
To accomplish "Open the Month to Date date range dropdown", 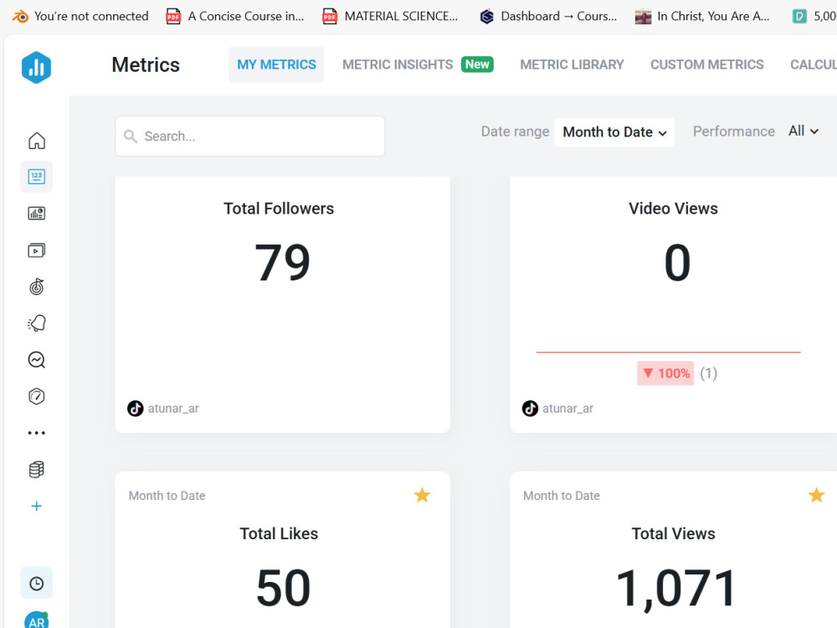I will click(x=614, y=131).
